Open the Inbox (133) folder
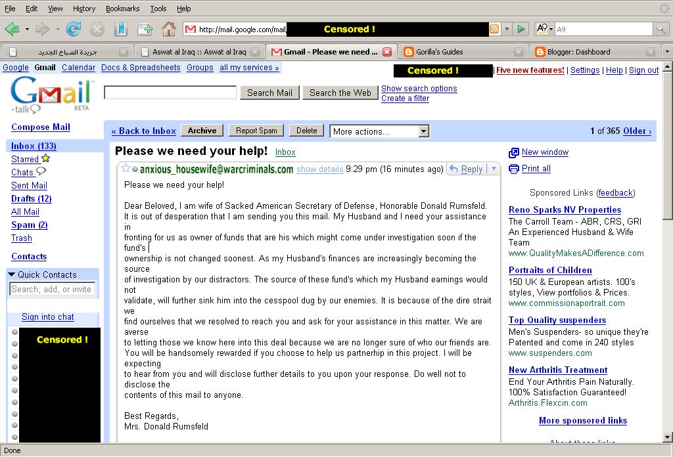 pos(34,146)
